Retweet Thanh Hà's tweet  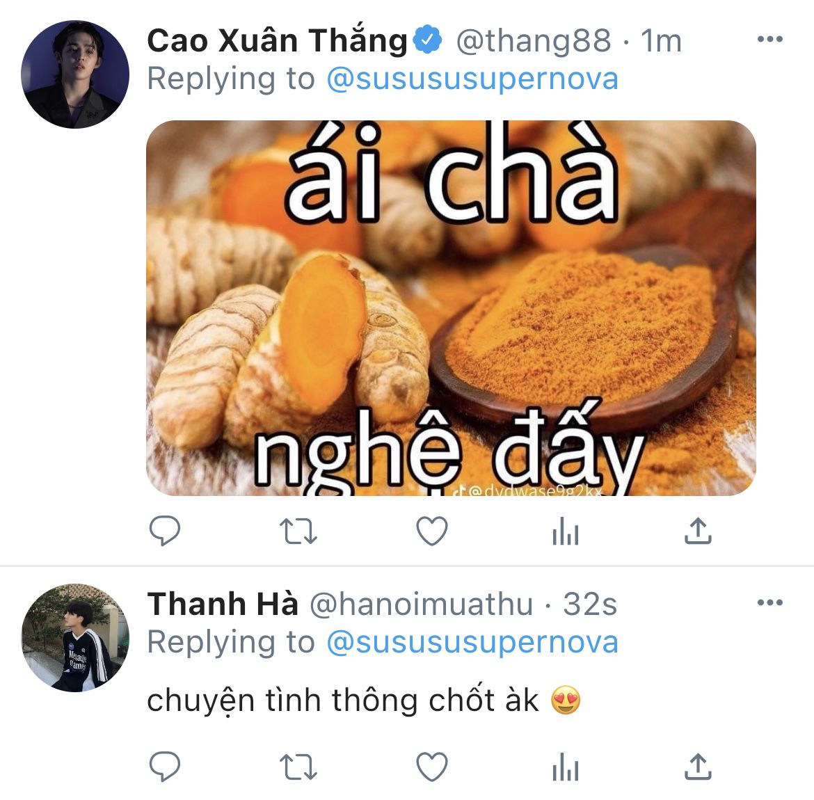coord(298,767)
